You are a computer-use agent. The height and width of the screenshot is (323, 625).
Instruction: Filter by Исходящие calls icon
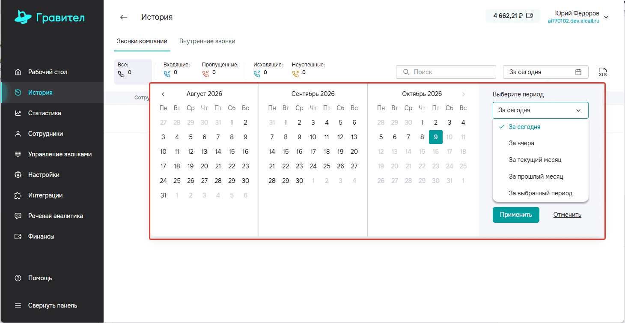coord(257,73)
